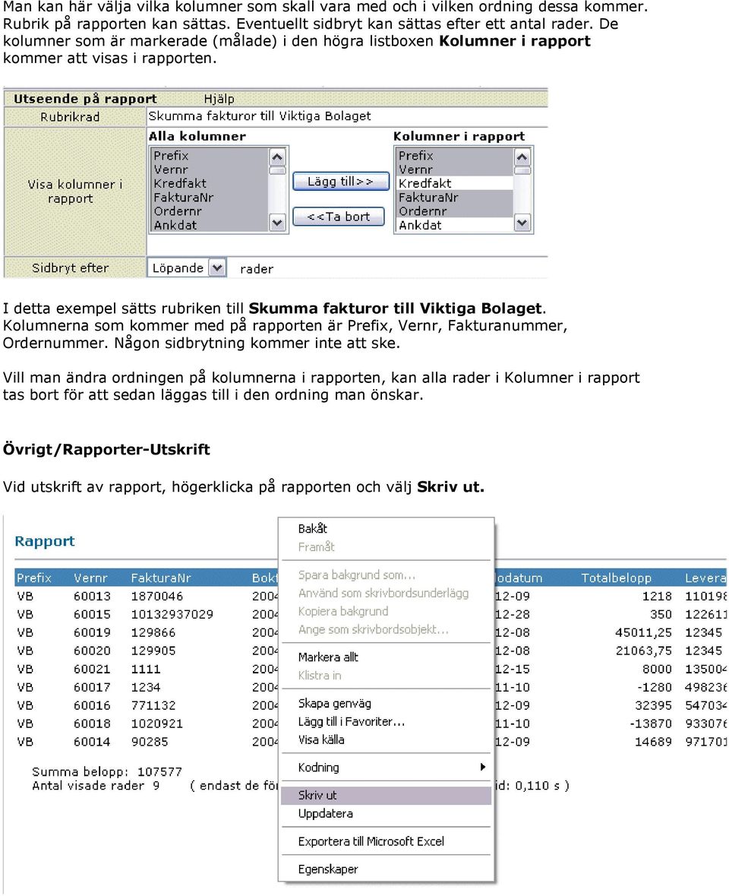Viewport: 729px width, 896px height.
Task: Click the Summa belopp: 107577 text
Action: [x=107, y=772]
